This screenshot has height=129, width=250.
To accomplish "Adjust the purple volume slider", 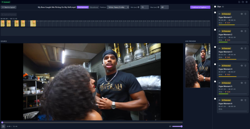I will [177, 126].
